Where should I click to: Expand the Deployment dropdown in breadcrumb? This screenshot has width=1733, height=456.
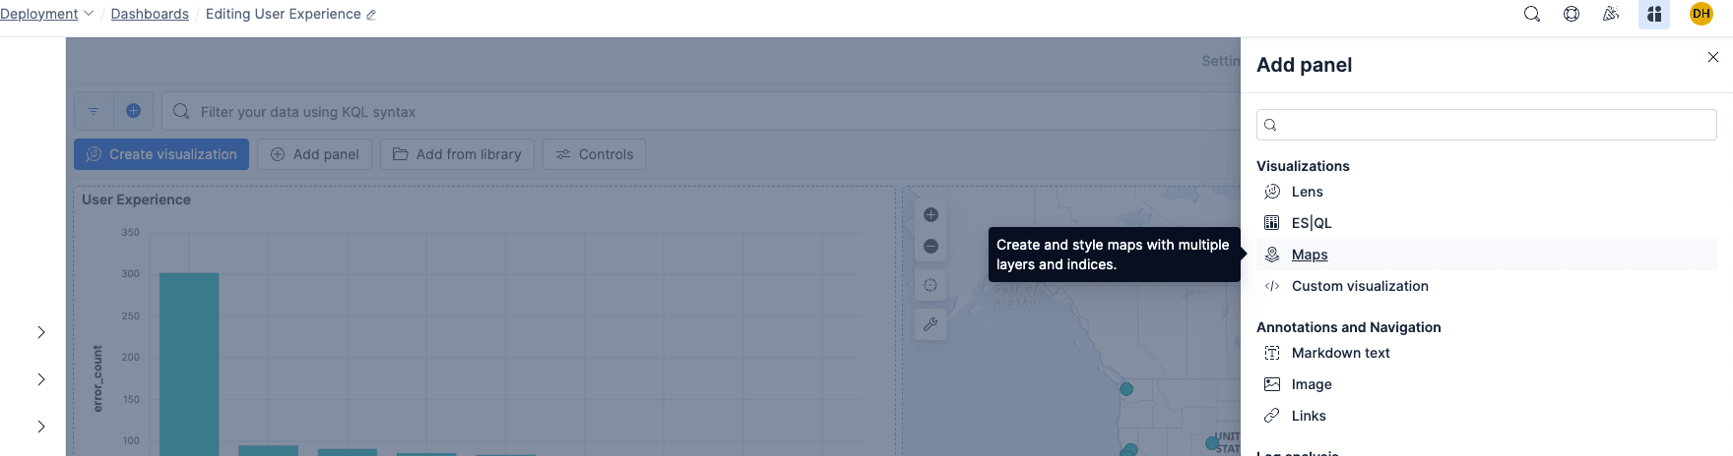46,14
